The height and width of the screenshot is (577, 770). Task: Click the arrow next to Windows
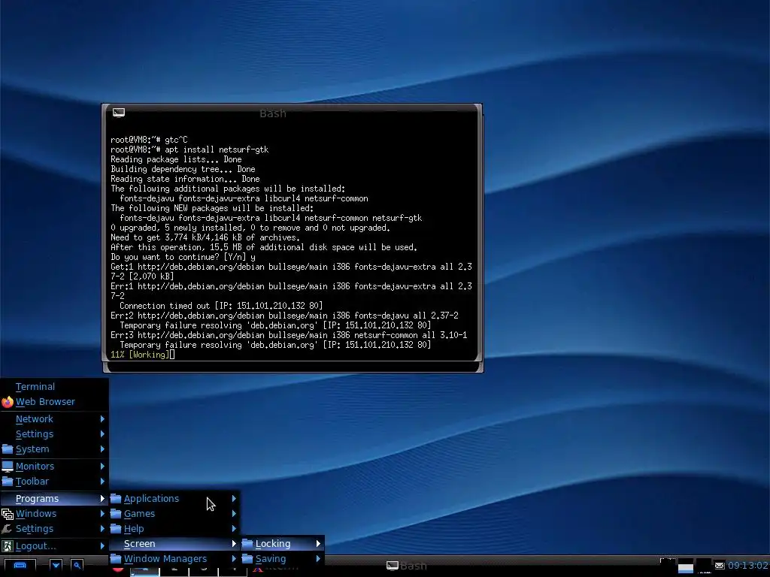pyautogui.click(x=102, y=514)
